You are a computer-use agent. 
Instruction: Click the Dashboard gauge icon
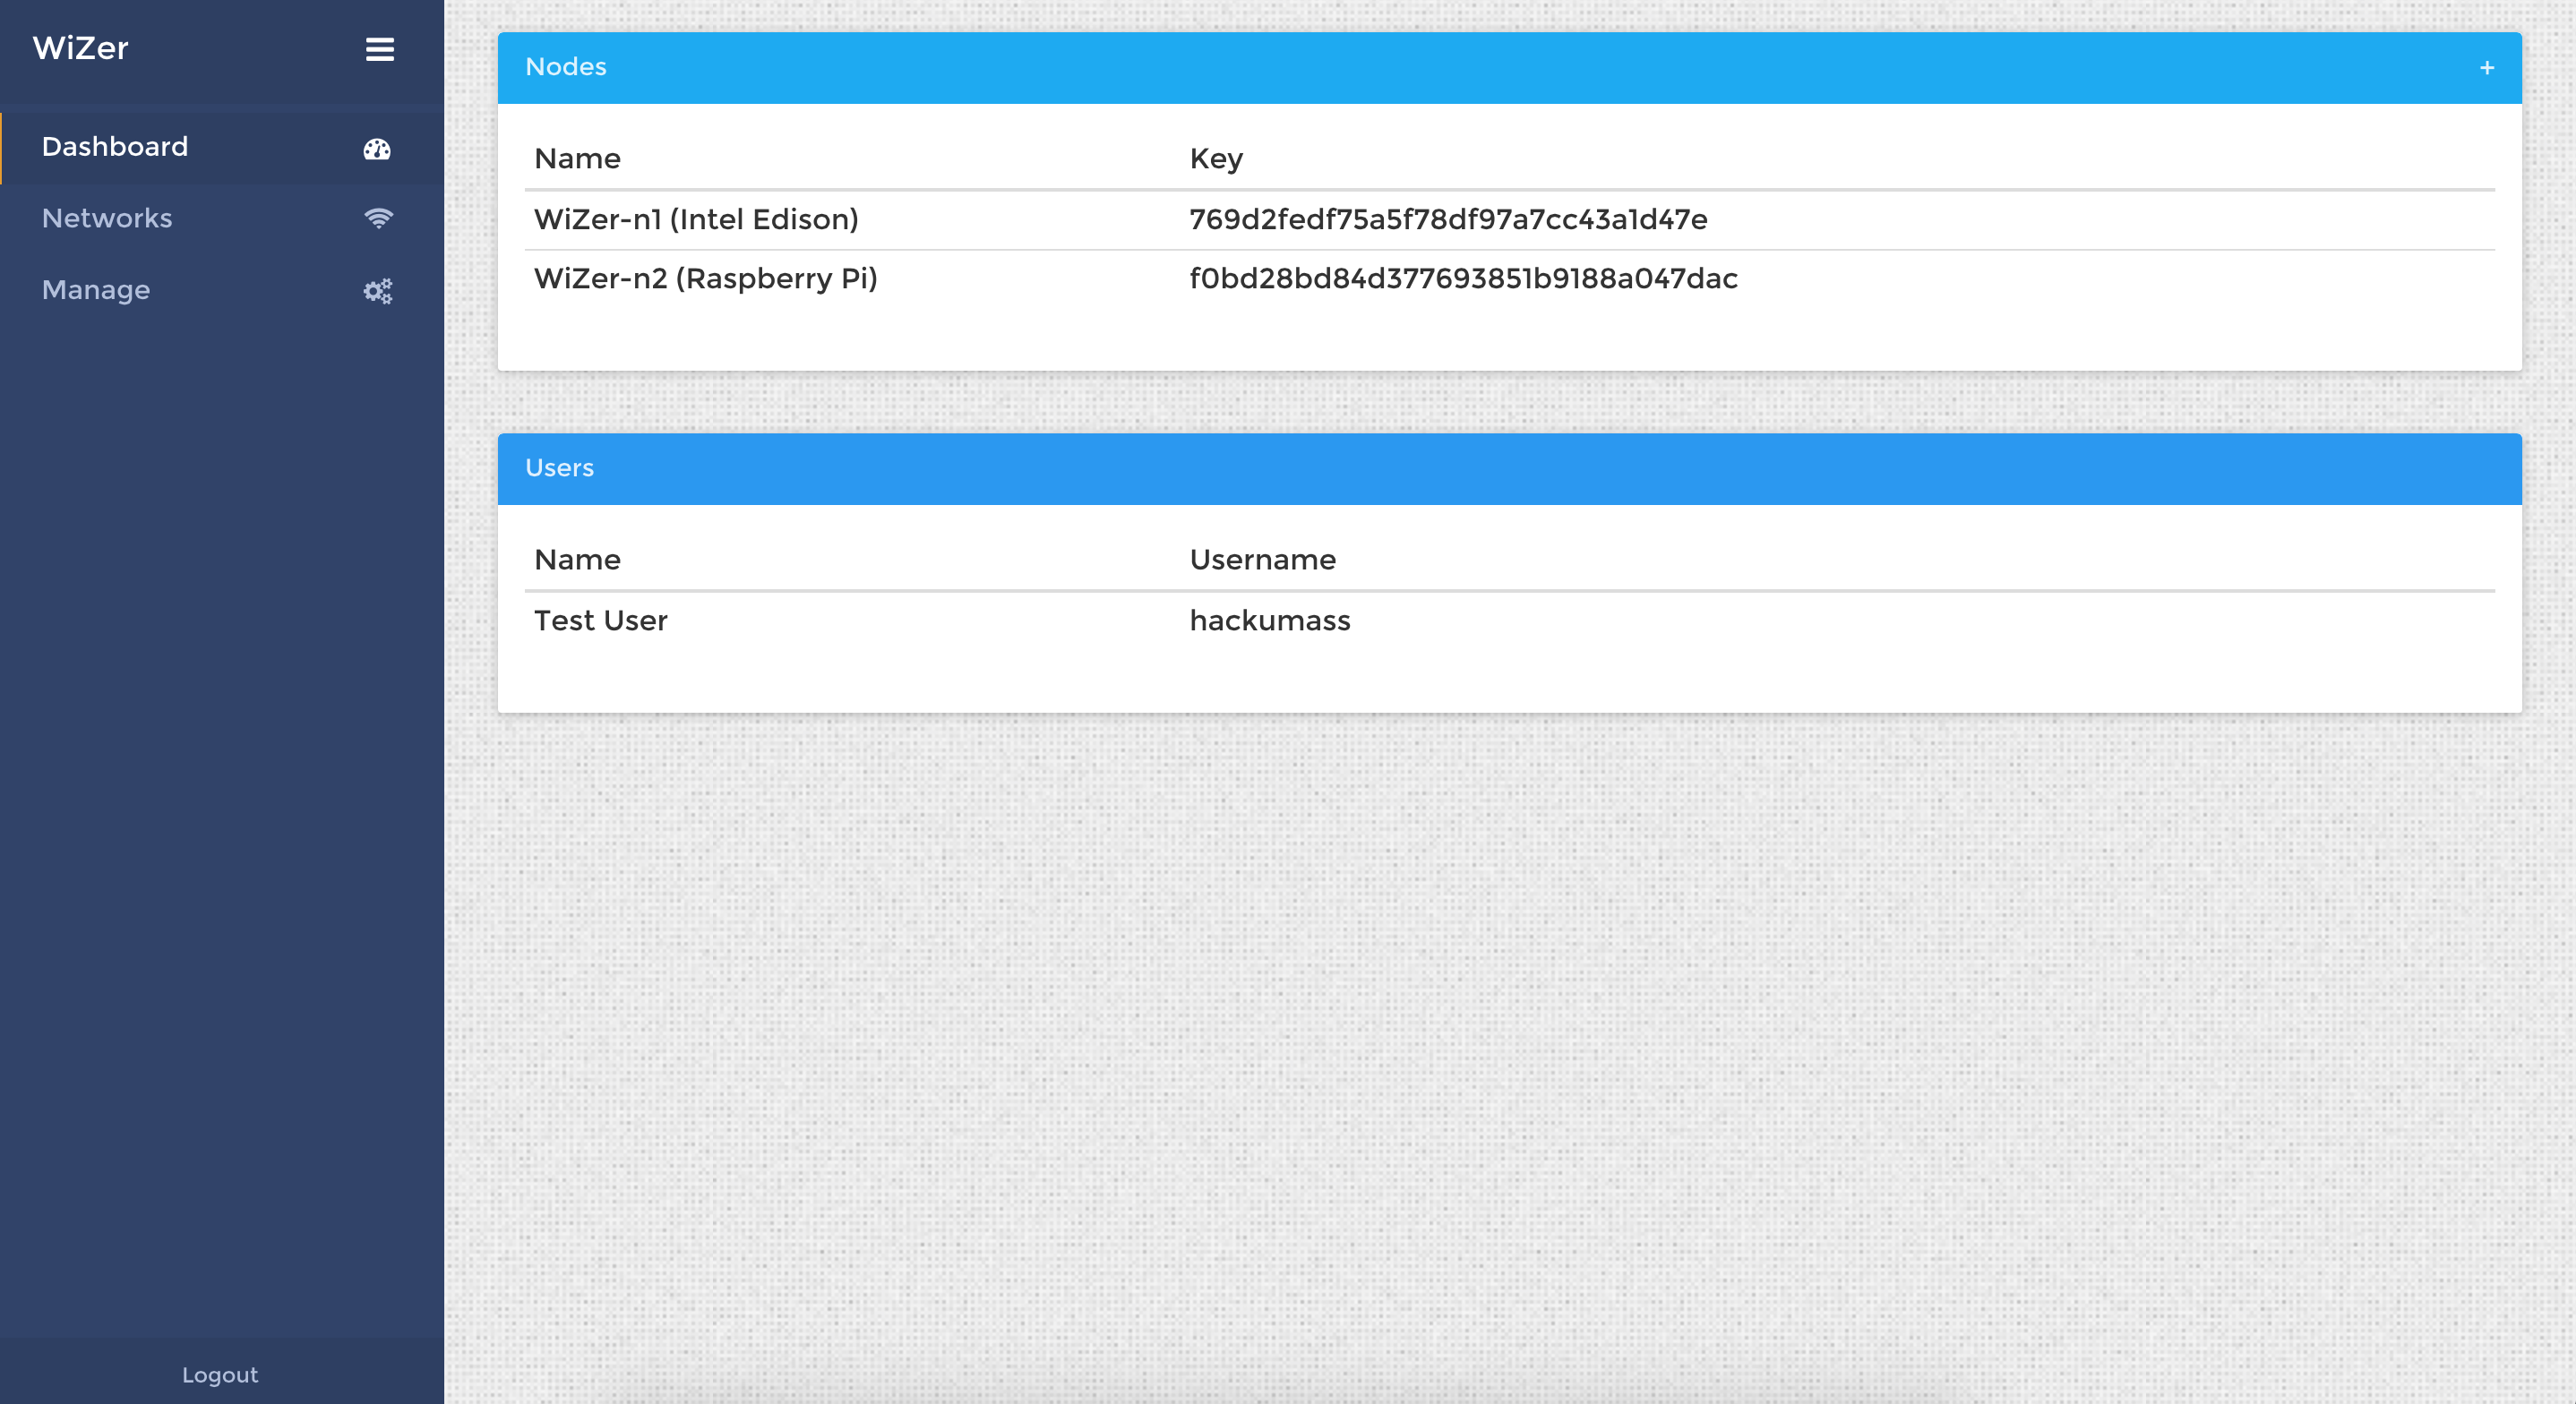click(x=377, y=149)
